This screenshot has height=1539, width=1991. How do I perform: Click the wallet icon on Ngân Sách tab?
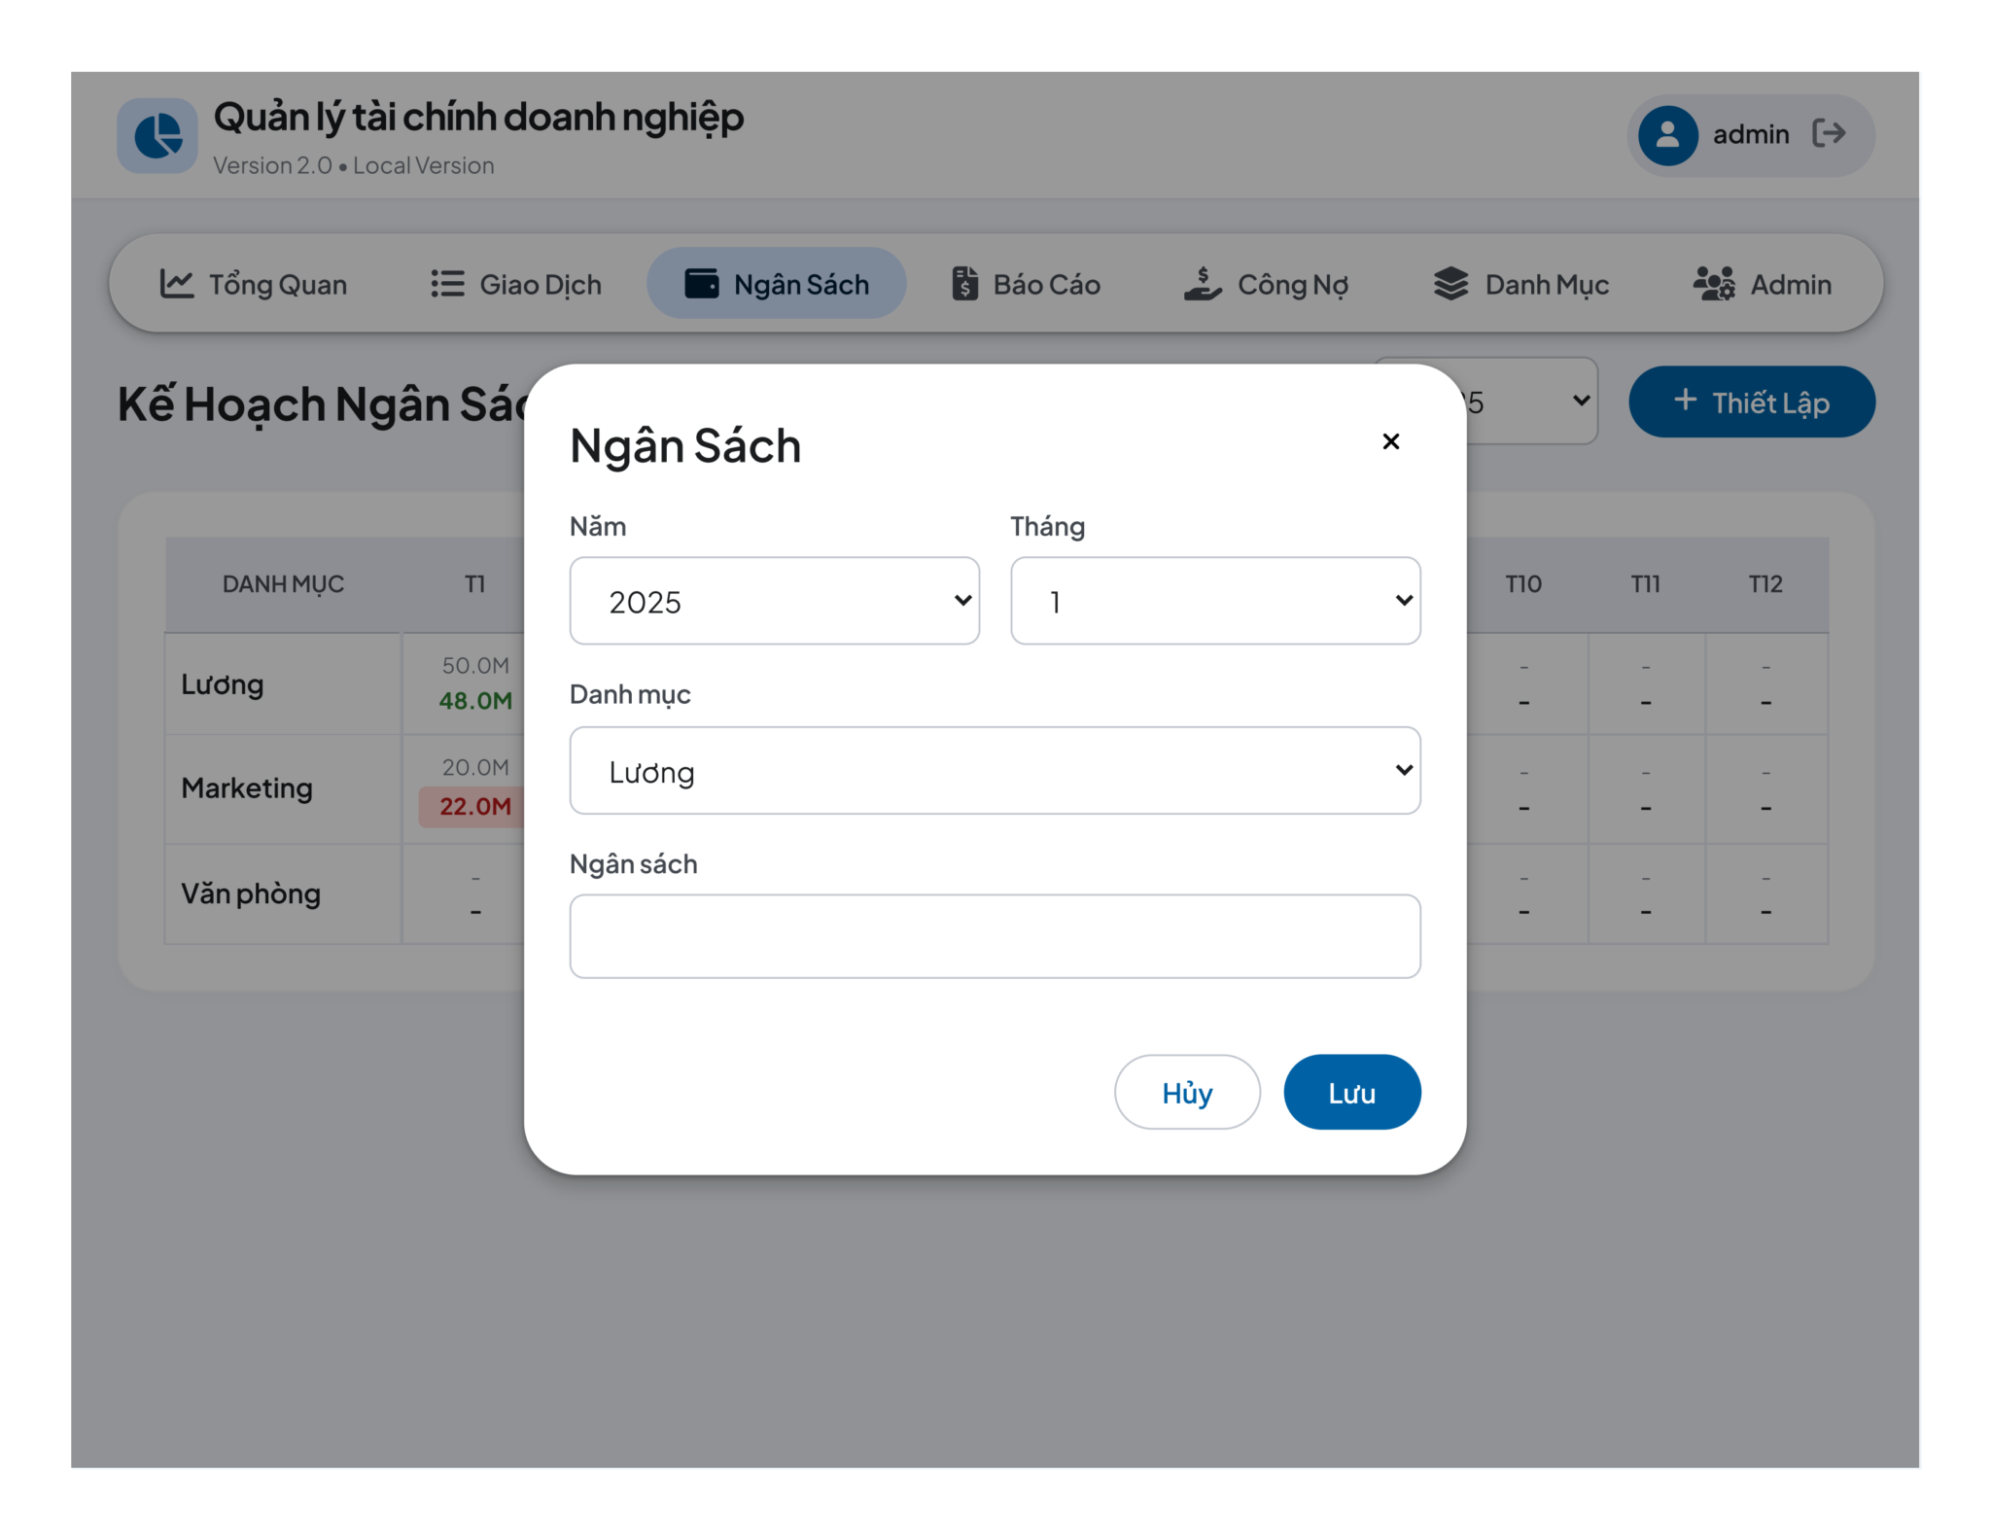coord(702,284)
